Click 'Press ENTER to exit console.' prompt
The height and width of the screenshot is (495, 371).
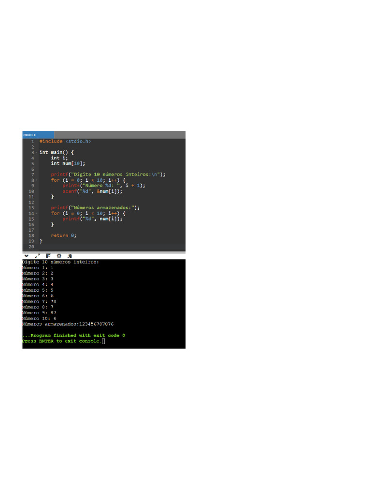[x=63, y=341]
